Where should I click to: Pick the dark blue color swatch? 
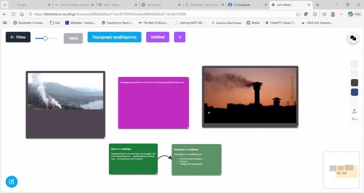point(354,92)
